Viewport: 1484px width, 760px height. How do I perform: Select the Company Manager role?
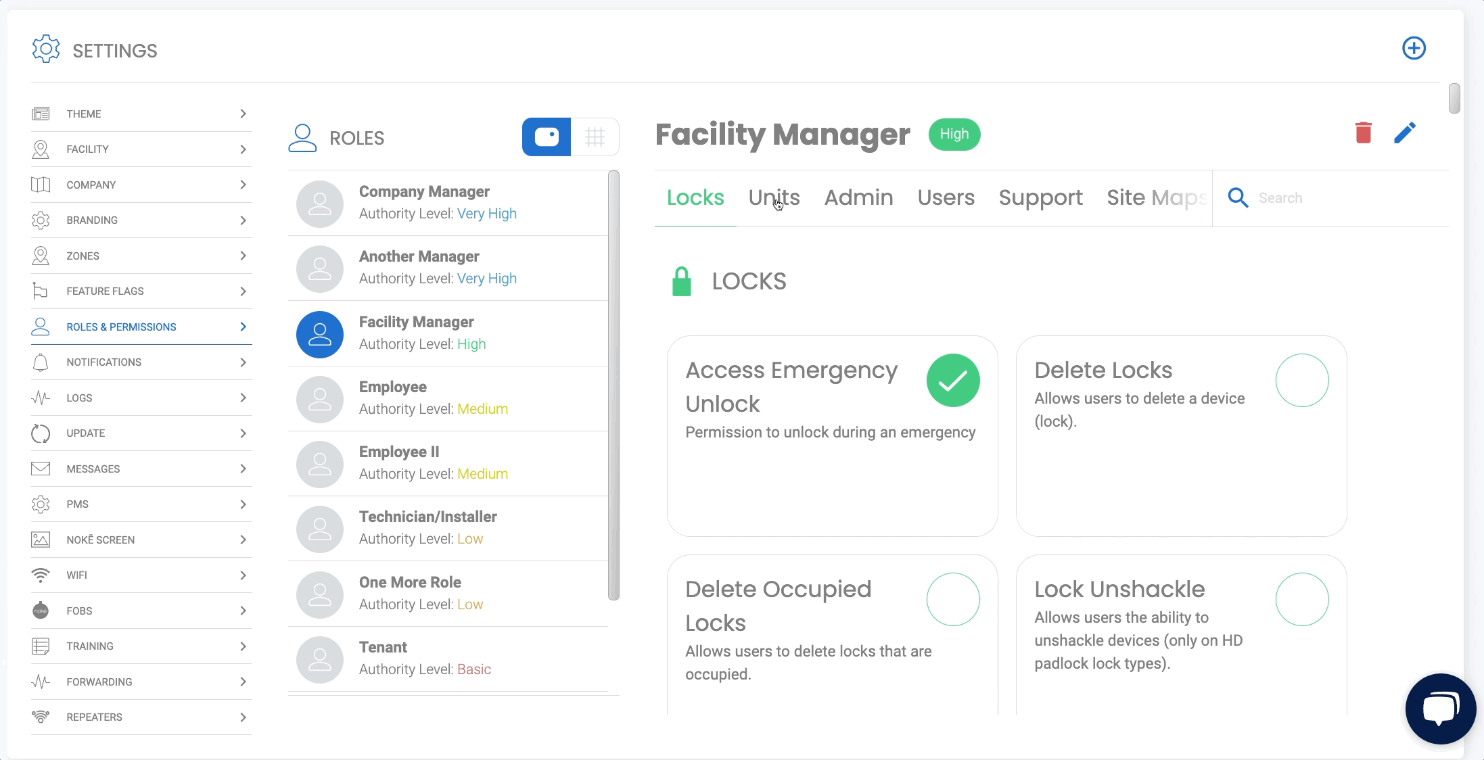(x=448, y=203)
